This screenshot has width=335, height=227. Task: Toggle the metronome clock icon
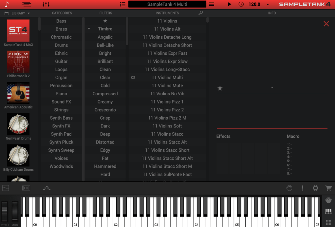click(x=241, y=4)
